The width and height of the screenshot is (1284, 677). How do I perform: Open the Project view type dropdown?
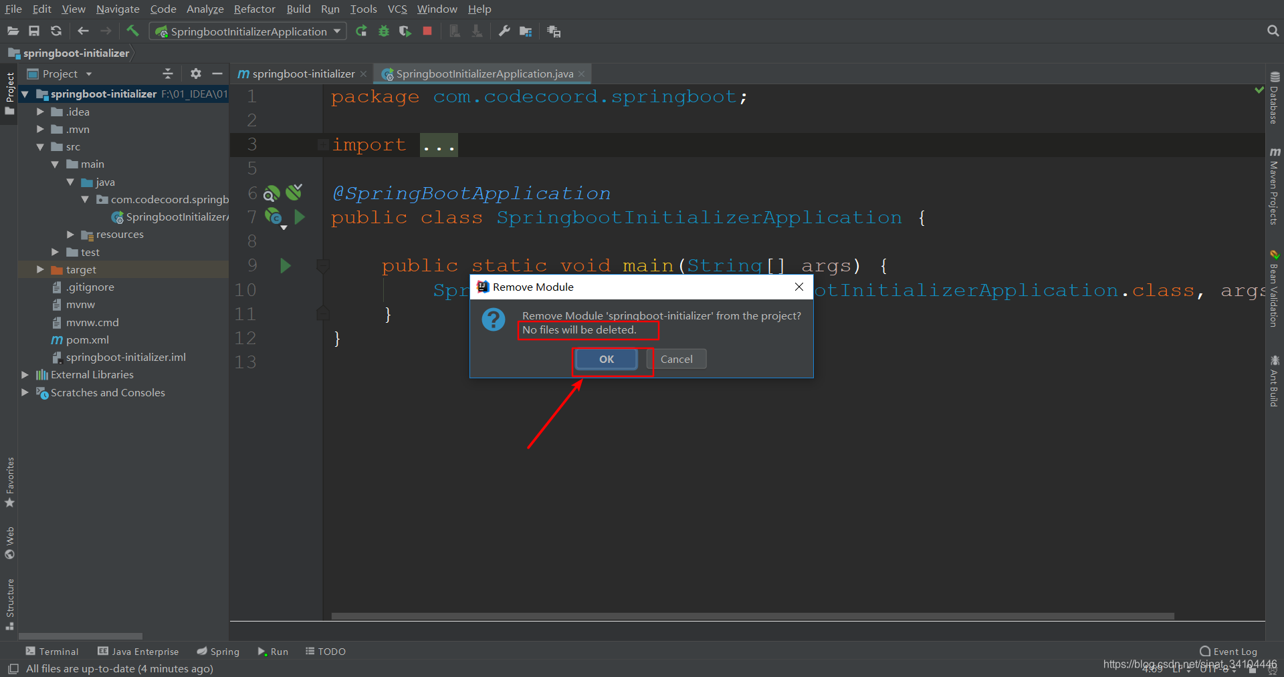pyautogui.click(x=89, y=74)
